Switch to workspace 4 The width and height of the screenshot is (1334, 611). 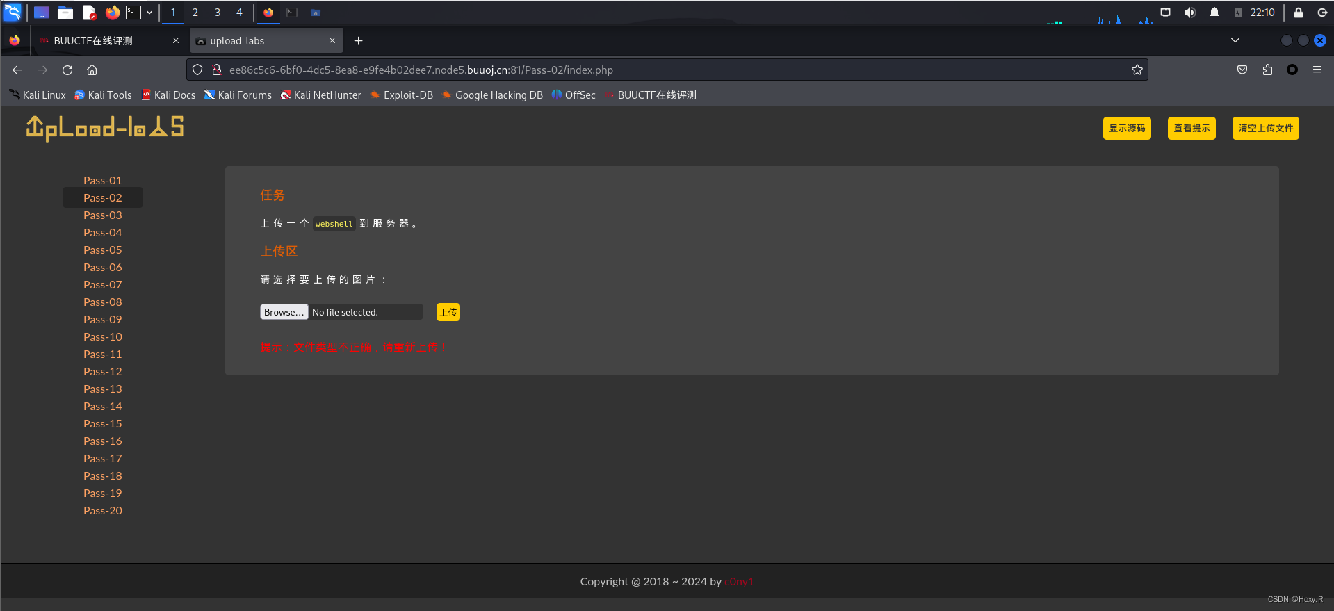[239, 13]
